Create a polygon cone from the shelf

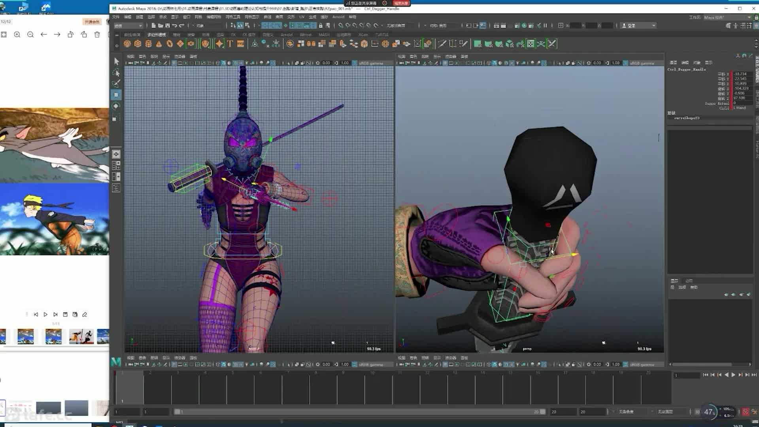click(159, 44)
